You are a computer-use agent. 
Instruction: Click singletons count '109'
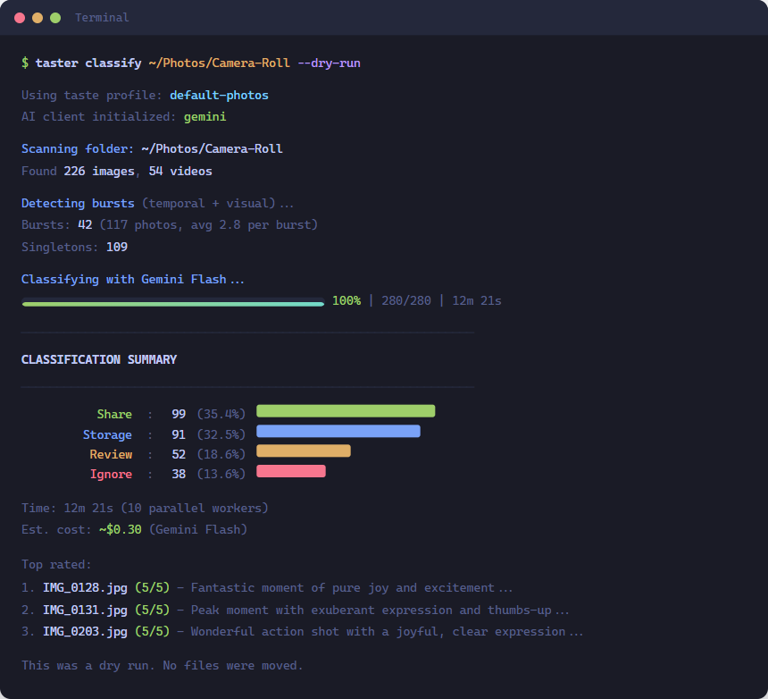point(117,247)
